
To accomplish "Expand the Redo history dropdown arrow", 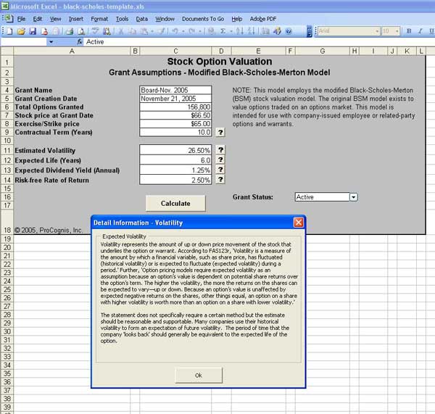I will 200,31.
